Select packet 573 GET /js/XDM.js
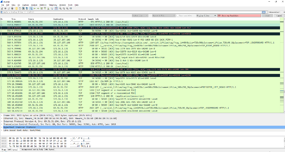The width and height of the screenshot is (285, 152). pyautogui.click(x=140, y=81)
